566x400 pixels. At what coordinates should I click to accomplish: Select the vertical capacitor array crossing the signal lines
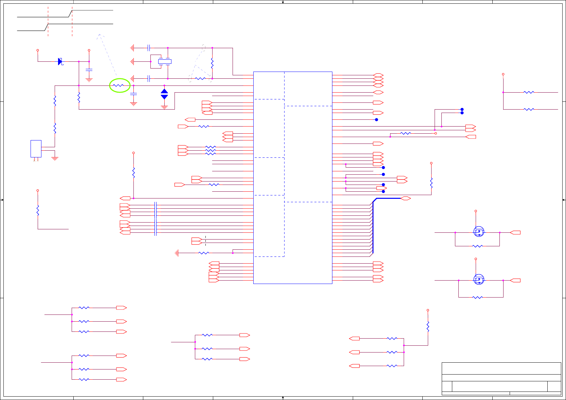[x=156, y=219]
